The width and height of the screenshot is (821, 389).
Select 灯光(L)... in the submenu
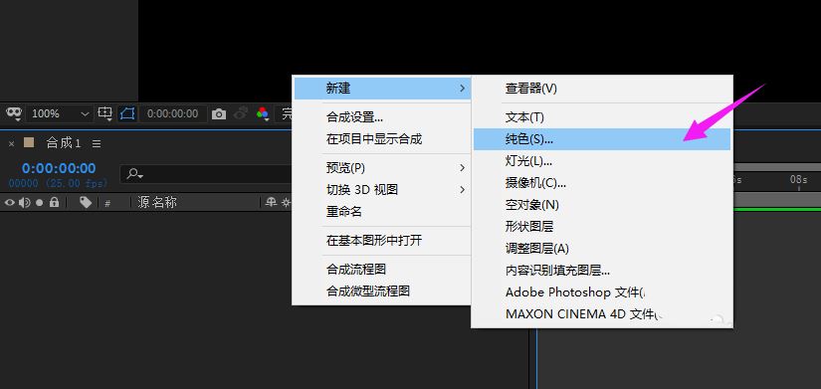coord(602,161)
